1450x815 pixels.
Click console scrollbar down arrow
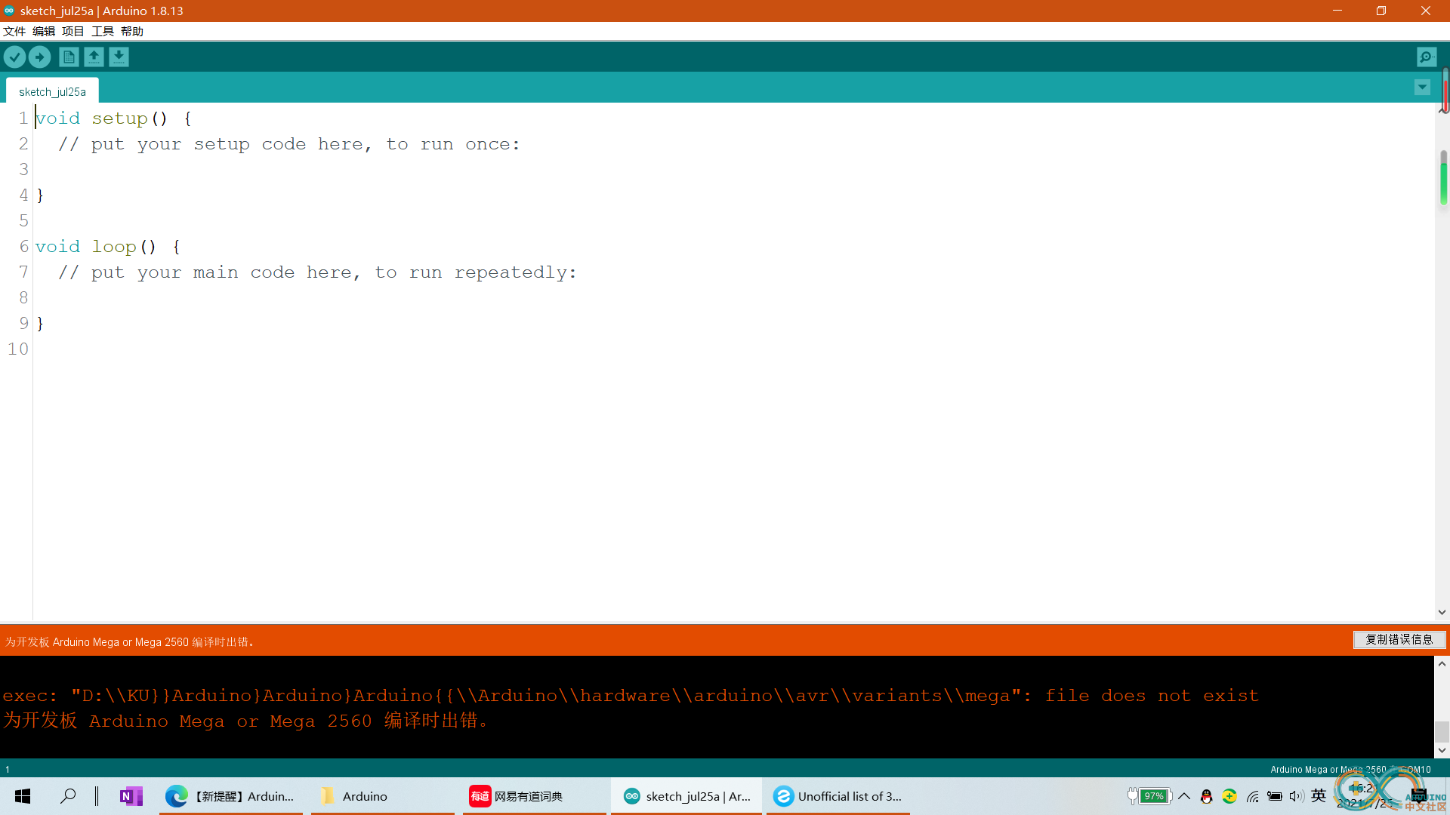tap(1442, 750)
